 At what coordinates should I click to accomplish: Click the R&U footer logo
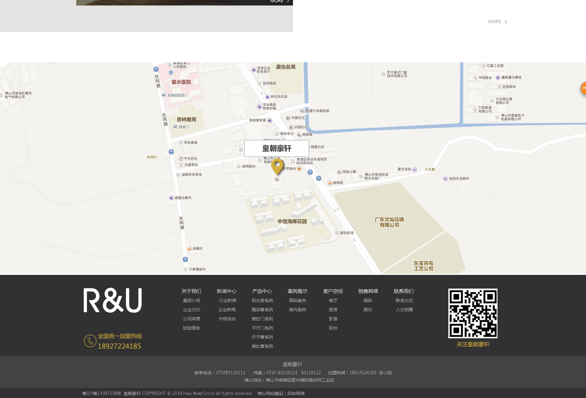tap(113, 300)
